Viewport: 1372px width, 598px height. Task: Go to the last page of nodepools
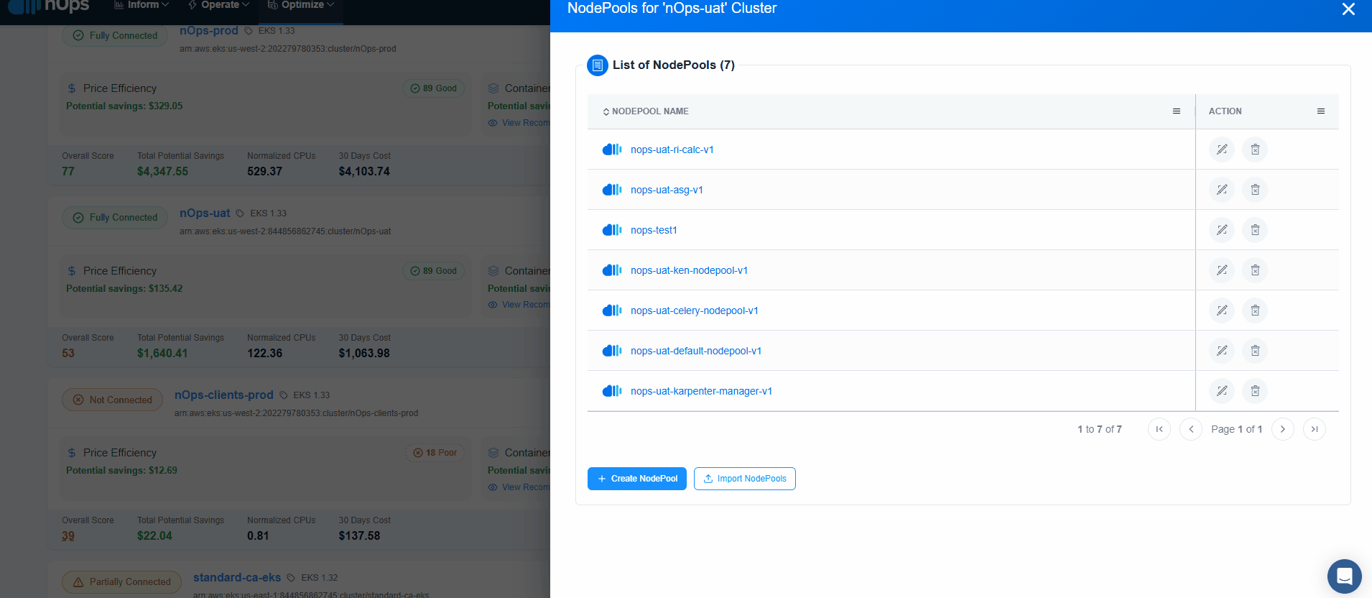coord(1315,429)
